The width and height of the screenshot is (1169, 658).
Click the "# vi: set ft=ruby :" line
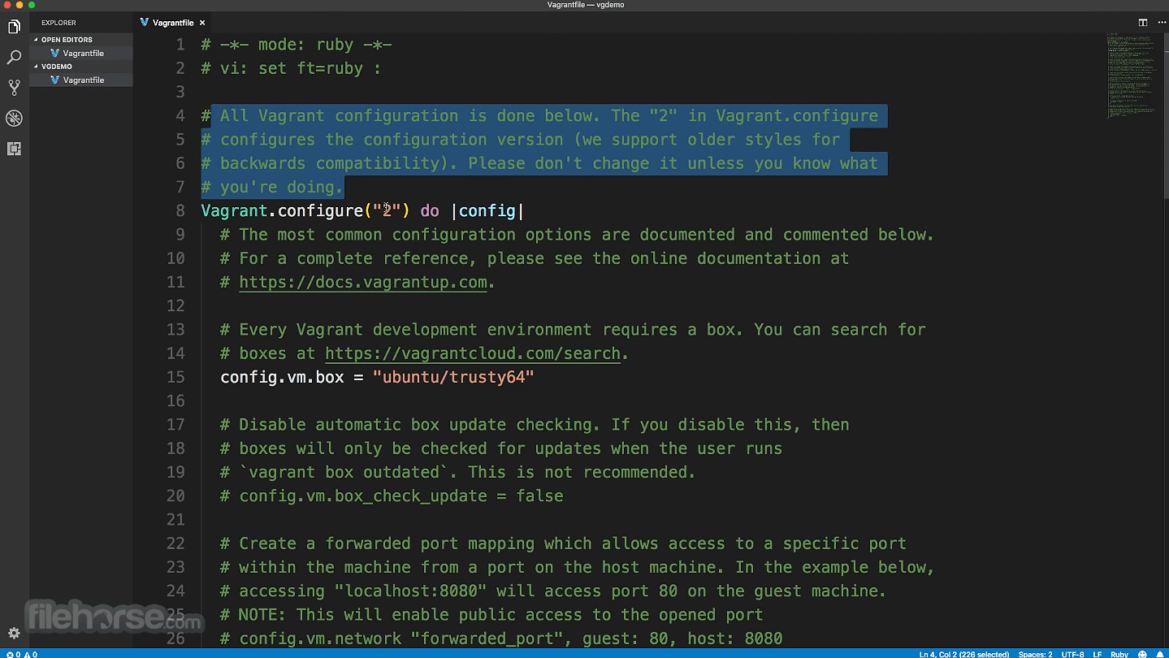click(x=291, y=68)
